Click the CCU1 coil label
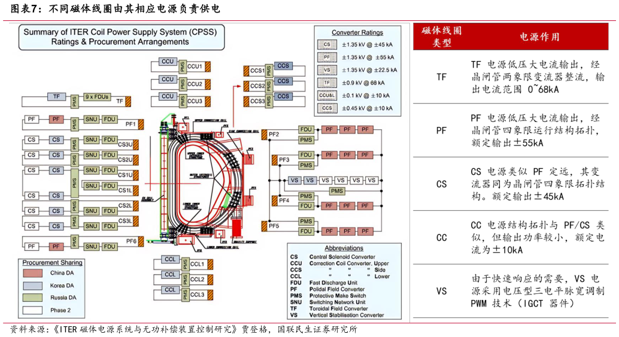Image resolution: width=619 pixels, height=337 pixels. (195, 66)
